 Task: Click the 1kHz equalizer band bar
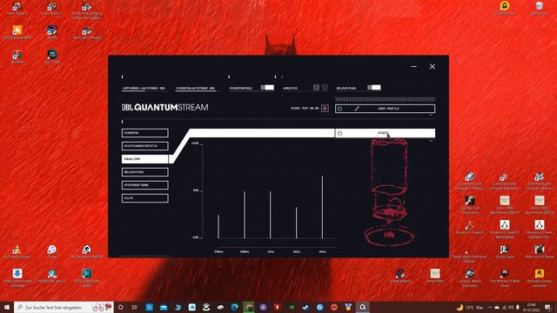point(271,215)
